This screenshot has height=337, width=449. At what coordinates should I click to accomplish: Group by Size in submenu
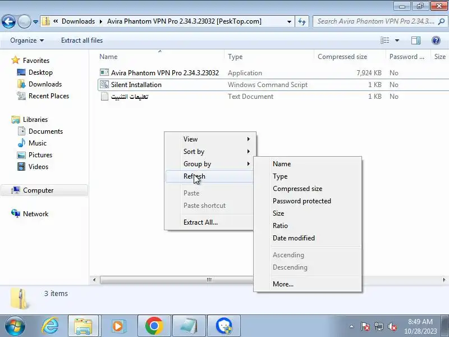click(308, 213)
